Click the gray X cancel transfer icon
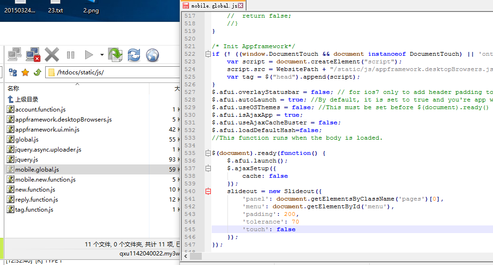Image resolution: width=493 pixels, height=265 pixels. point(52,55)
